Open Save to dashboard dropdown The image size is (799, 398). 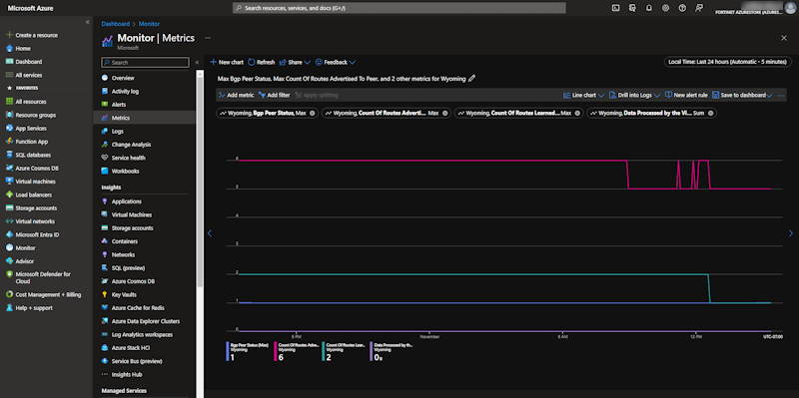(742, 95)
